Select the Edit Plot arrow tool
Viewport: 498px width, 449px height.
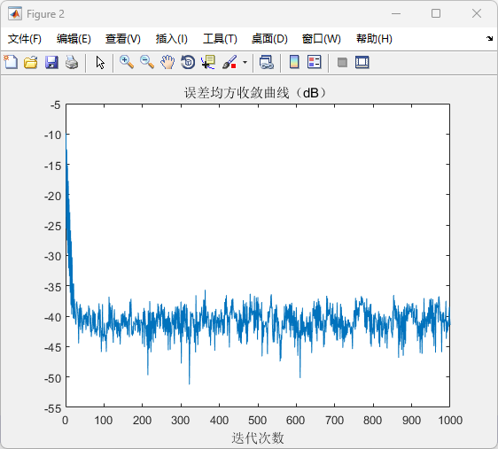tap(100, 63)
